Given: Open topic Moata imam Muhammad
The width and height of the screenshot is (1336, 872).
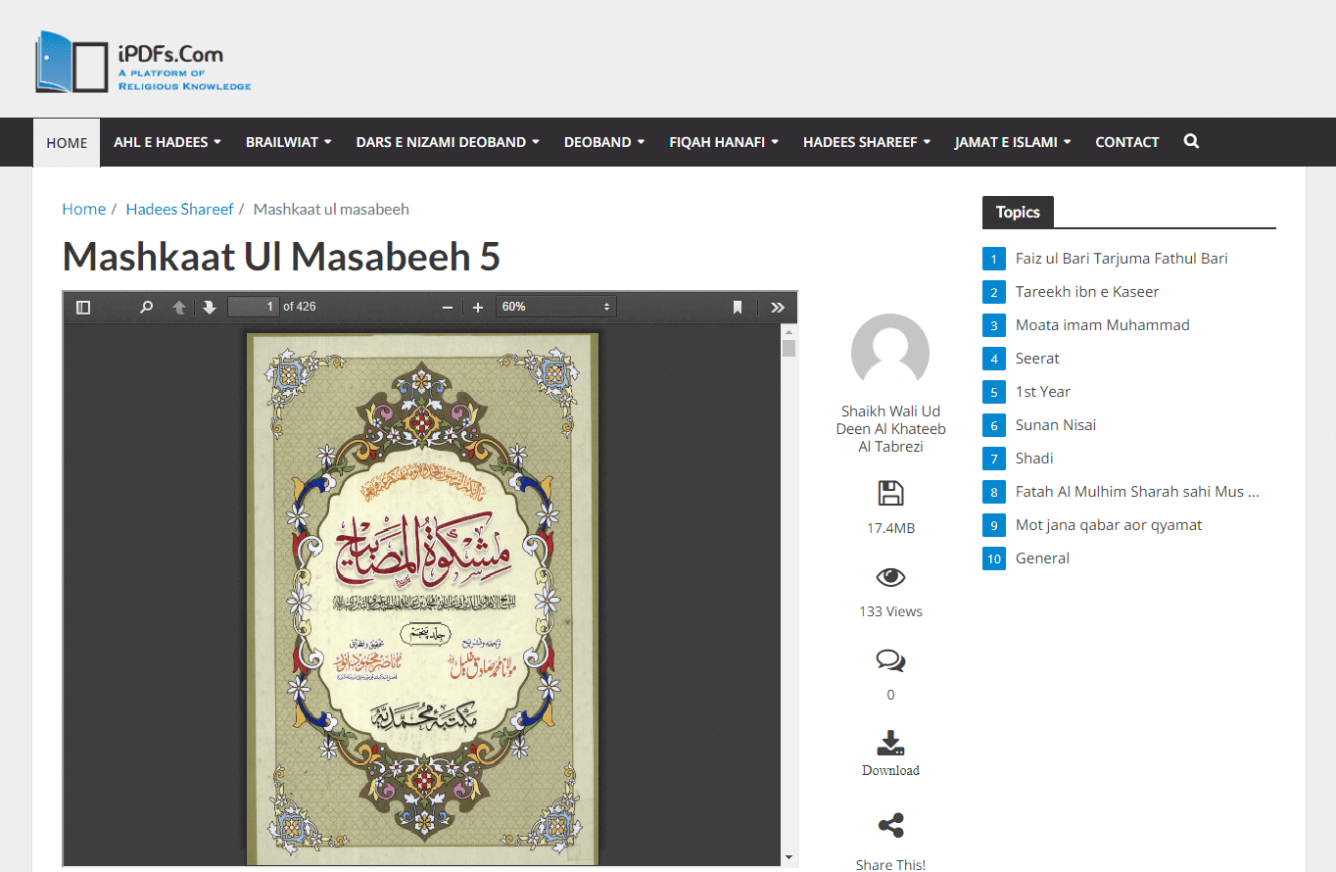Looking at the screenshot, I should [x=1103, y=325].
